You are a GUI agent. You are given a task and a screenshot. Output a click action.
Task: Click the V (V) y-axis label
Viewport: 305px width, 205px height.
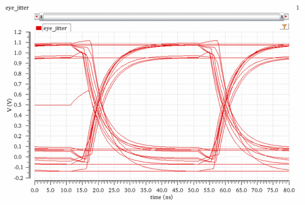coord(10,105)
